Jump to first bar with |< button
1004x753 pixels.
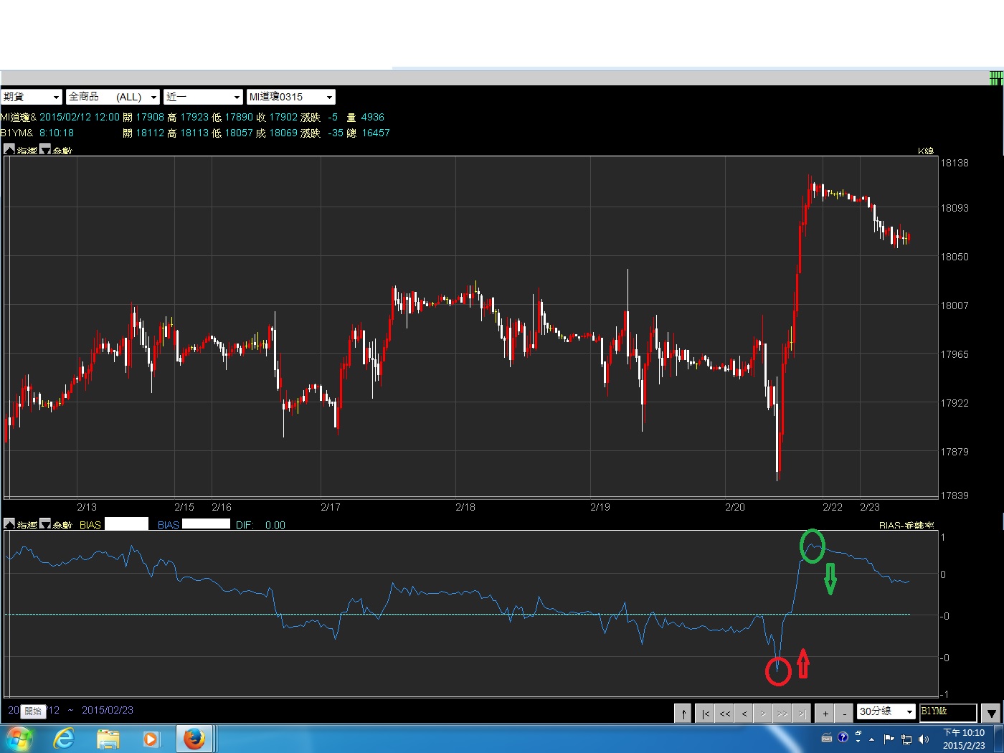tap(706, 713)
